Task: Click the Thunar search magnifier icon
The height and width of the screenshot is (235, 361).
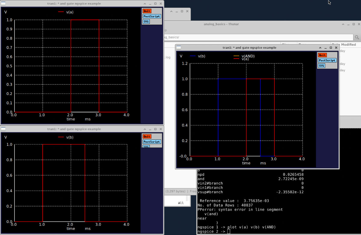Action: coord(357,37)
